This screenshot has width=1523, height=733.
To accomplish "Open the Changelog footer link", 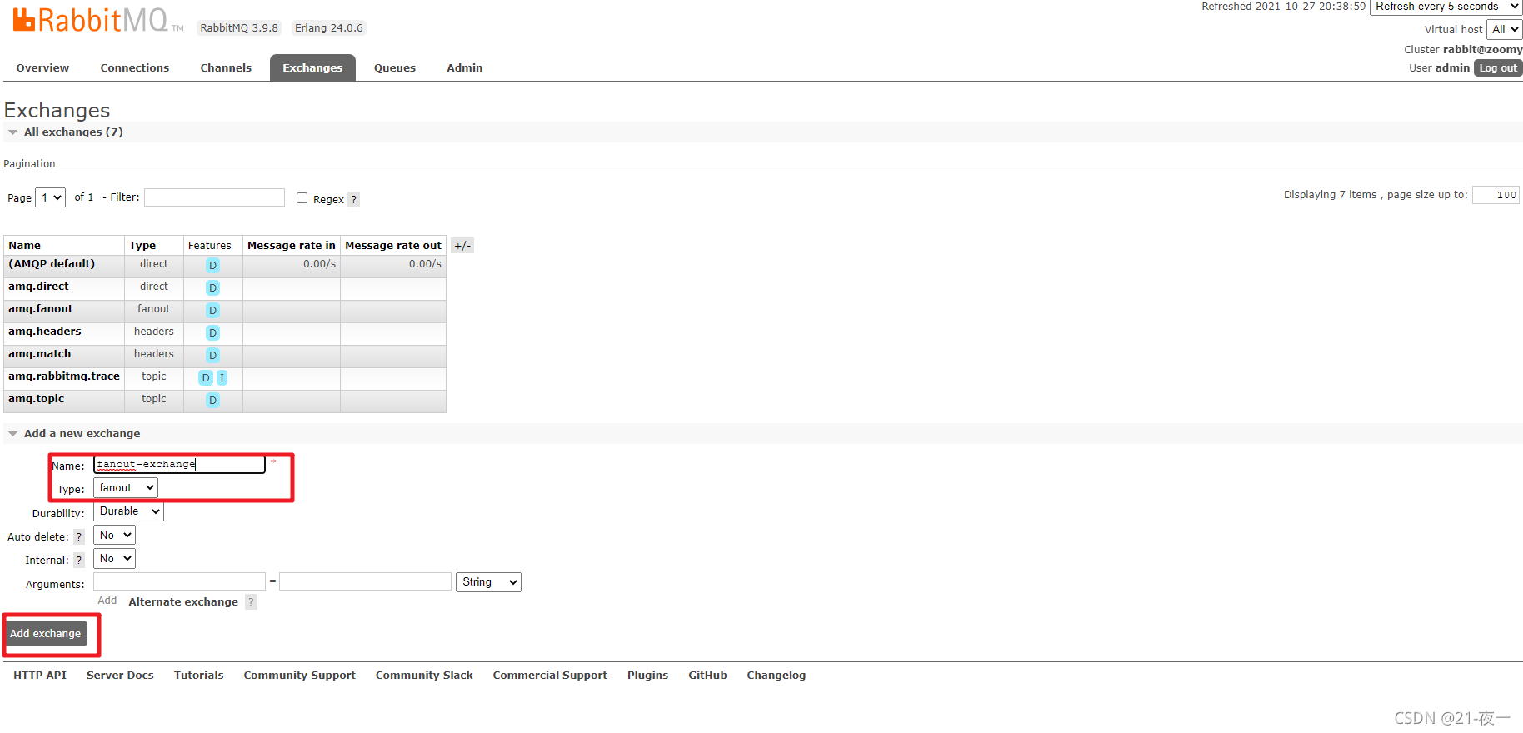I will tap(776, 676).
